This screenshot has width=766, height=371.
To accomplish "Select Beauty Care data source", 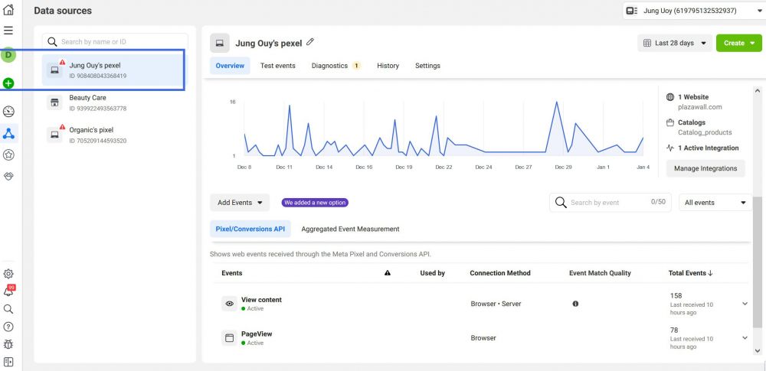I will [114, 103].
